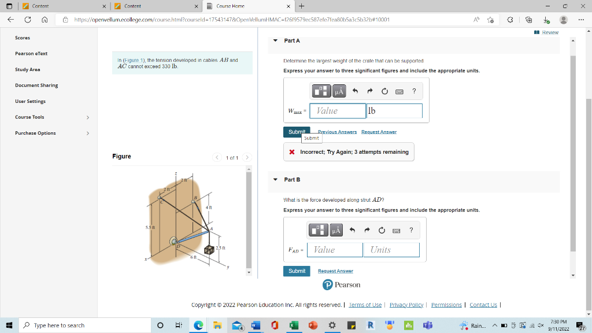This screenshot has height=333, width=592.
Task: Collapse the Part A section
Action: (275, 40)
